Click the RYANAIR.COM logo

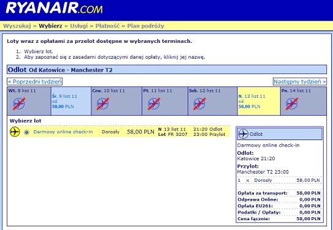55,8
